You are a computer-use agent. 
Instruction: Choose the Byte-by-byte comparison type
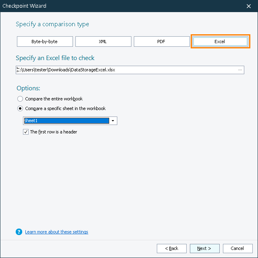[45, 42]
